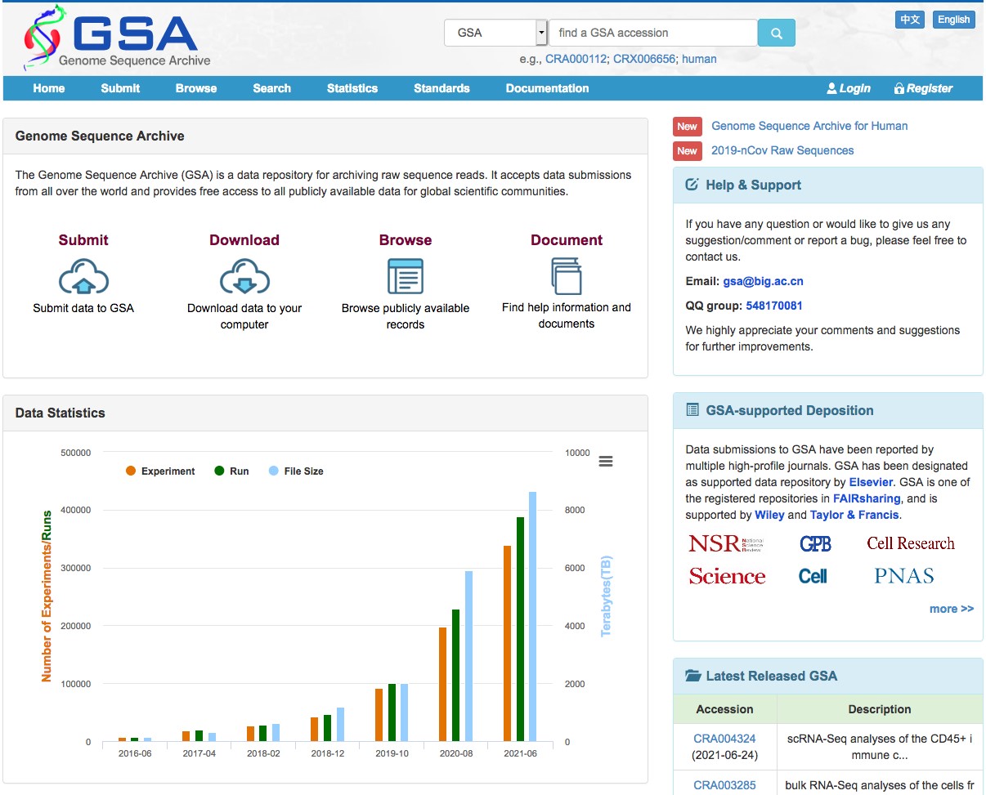Toggle the Experiment series in chart legend

coord(160,471)
